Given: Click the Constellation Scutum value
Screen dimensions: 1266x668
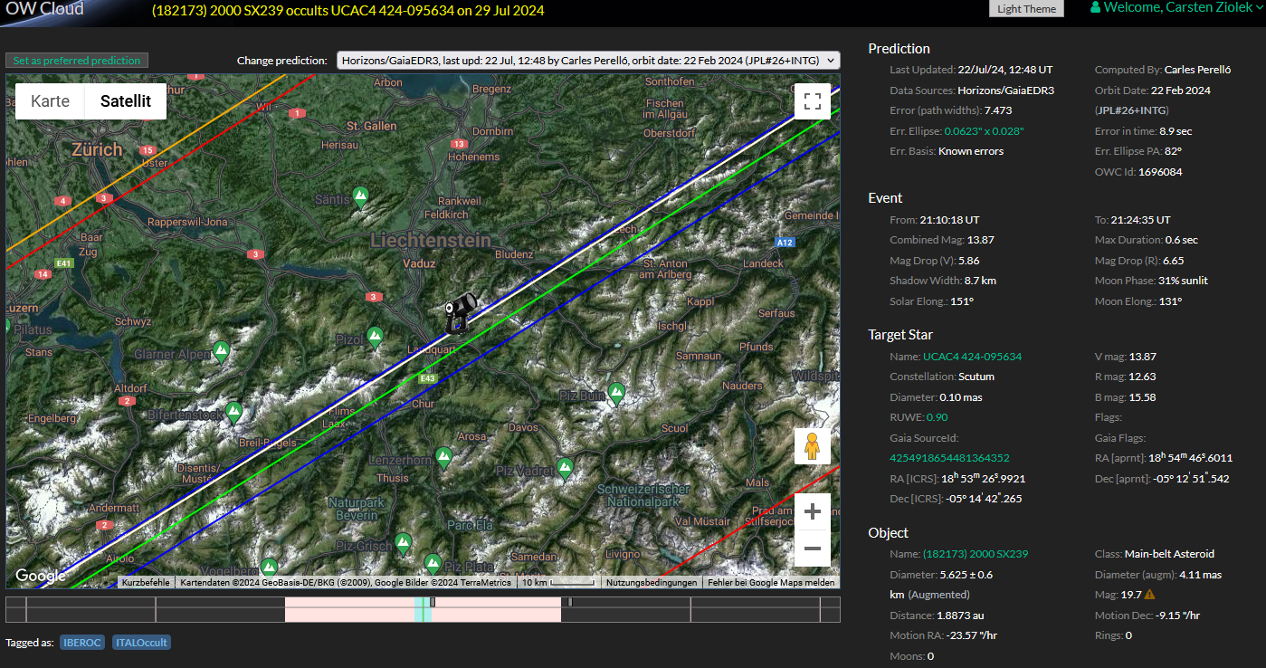Looking at the screenshot, I should coord(976,377).
